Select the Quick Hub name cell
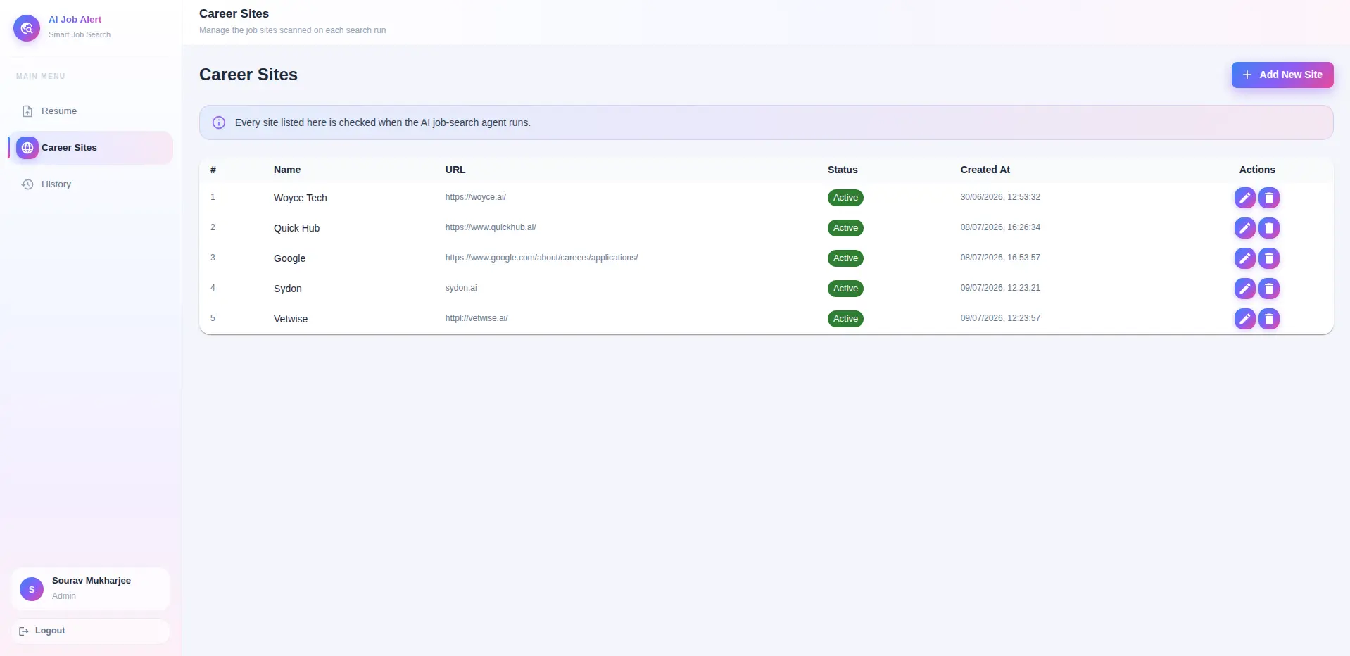1350x656 pixels. coord(296,228)
